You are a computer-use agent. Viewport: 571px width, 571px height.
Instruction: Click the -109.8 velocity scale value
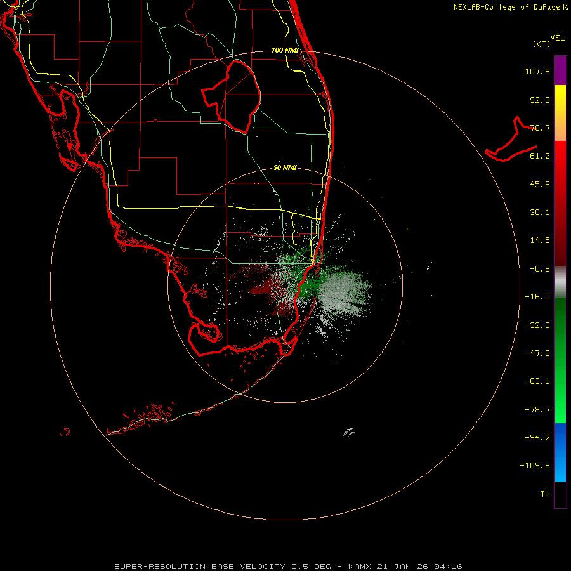pyautogui.click(x=535, y=466)
